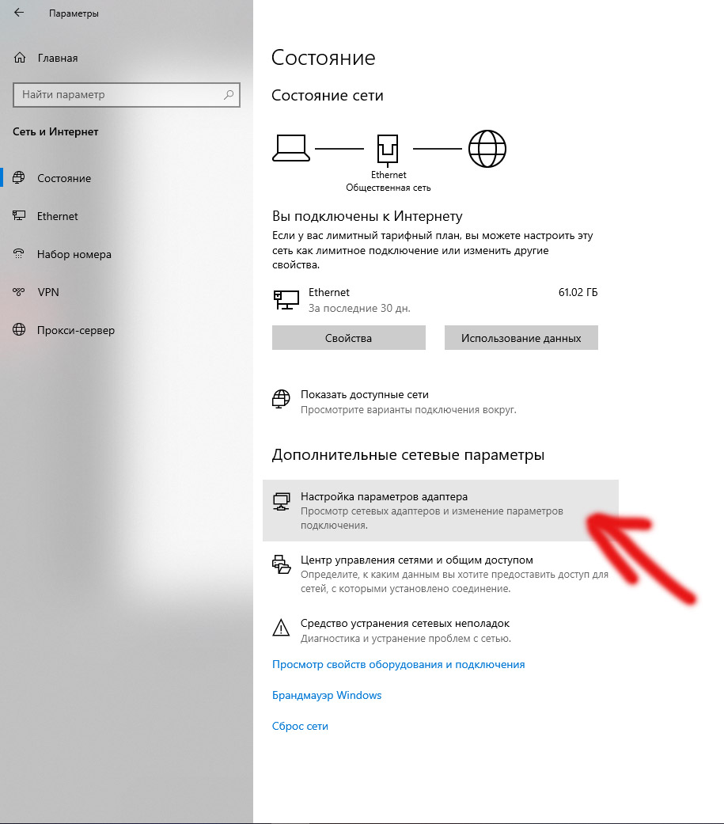Click the warning triangle for network troubleshooter
The width and height of the screenshot is (724, 824).
(x=281, y=628)
